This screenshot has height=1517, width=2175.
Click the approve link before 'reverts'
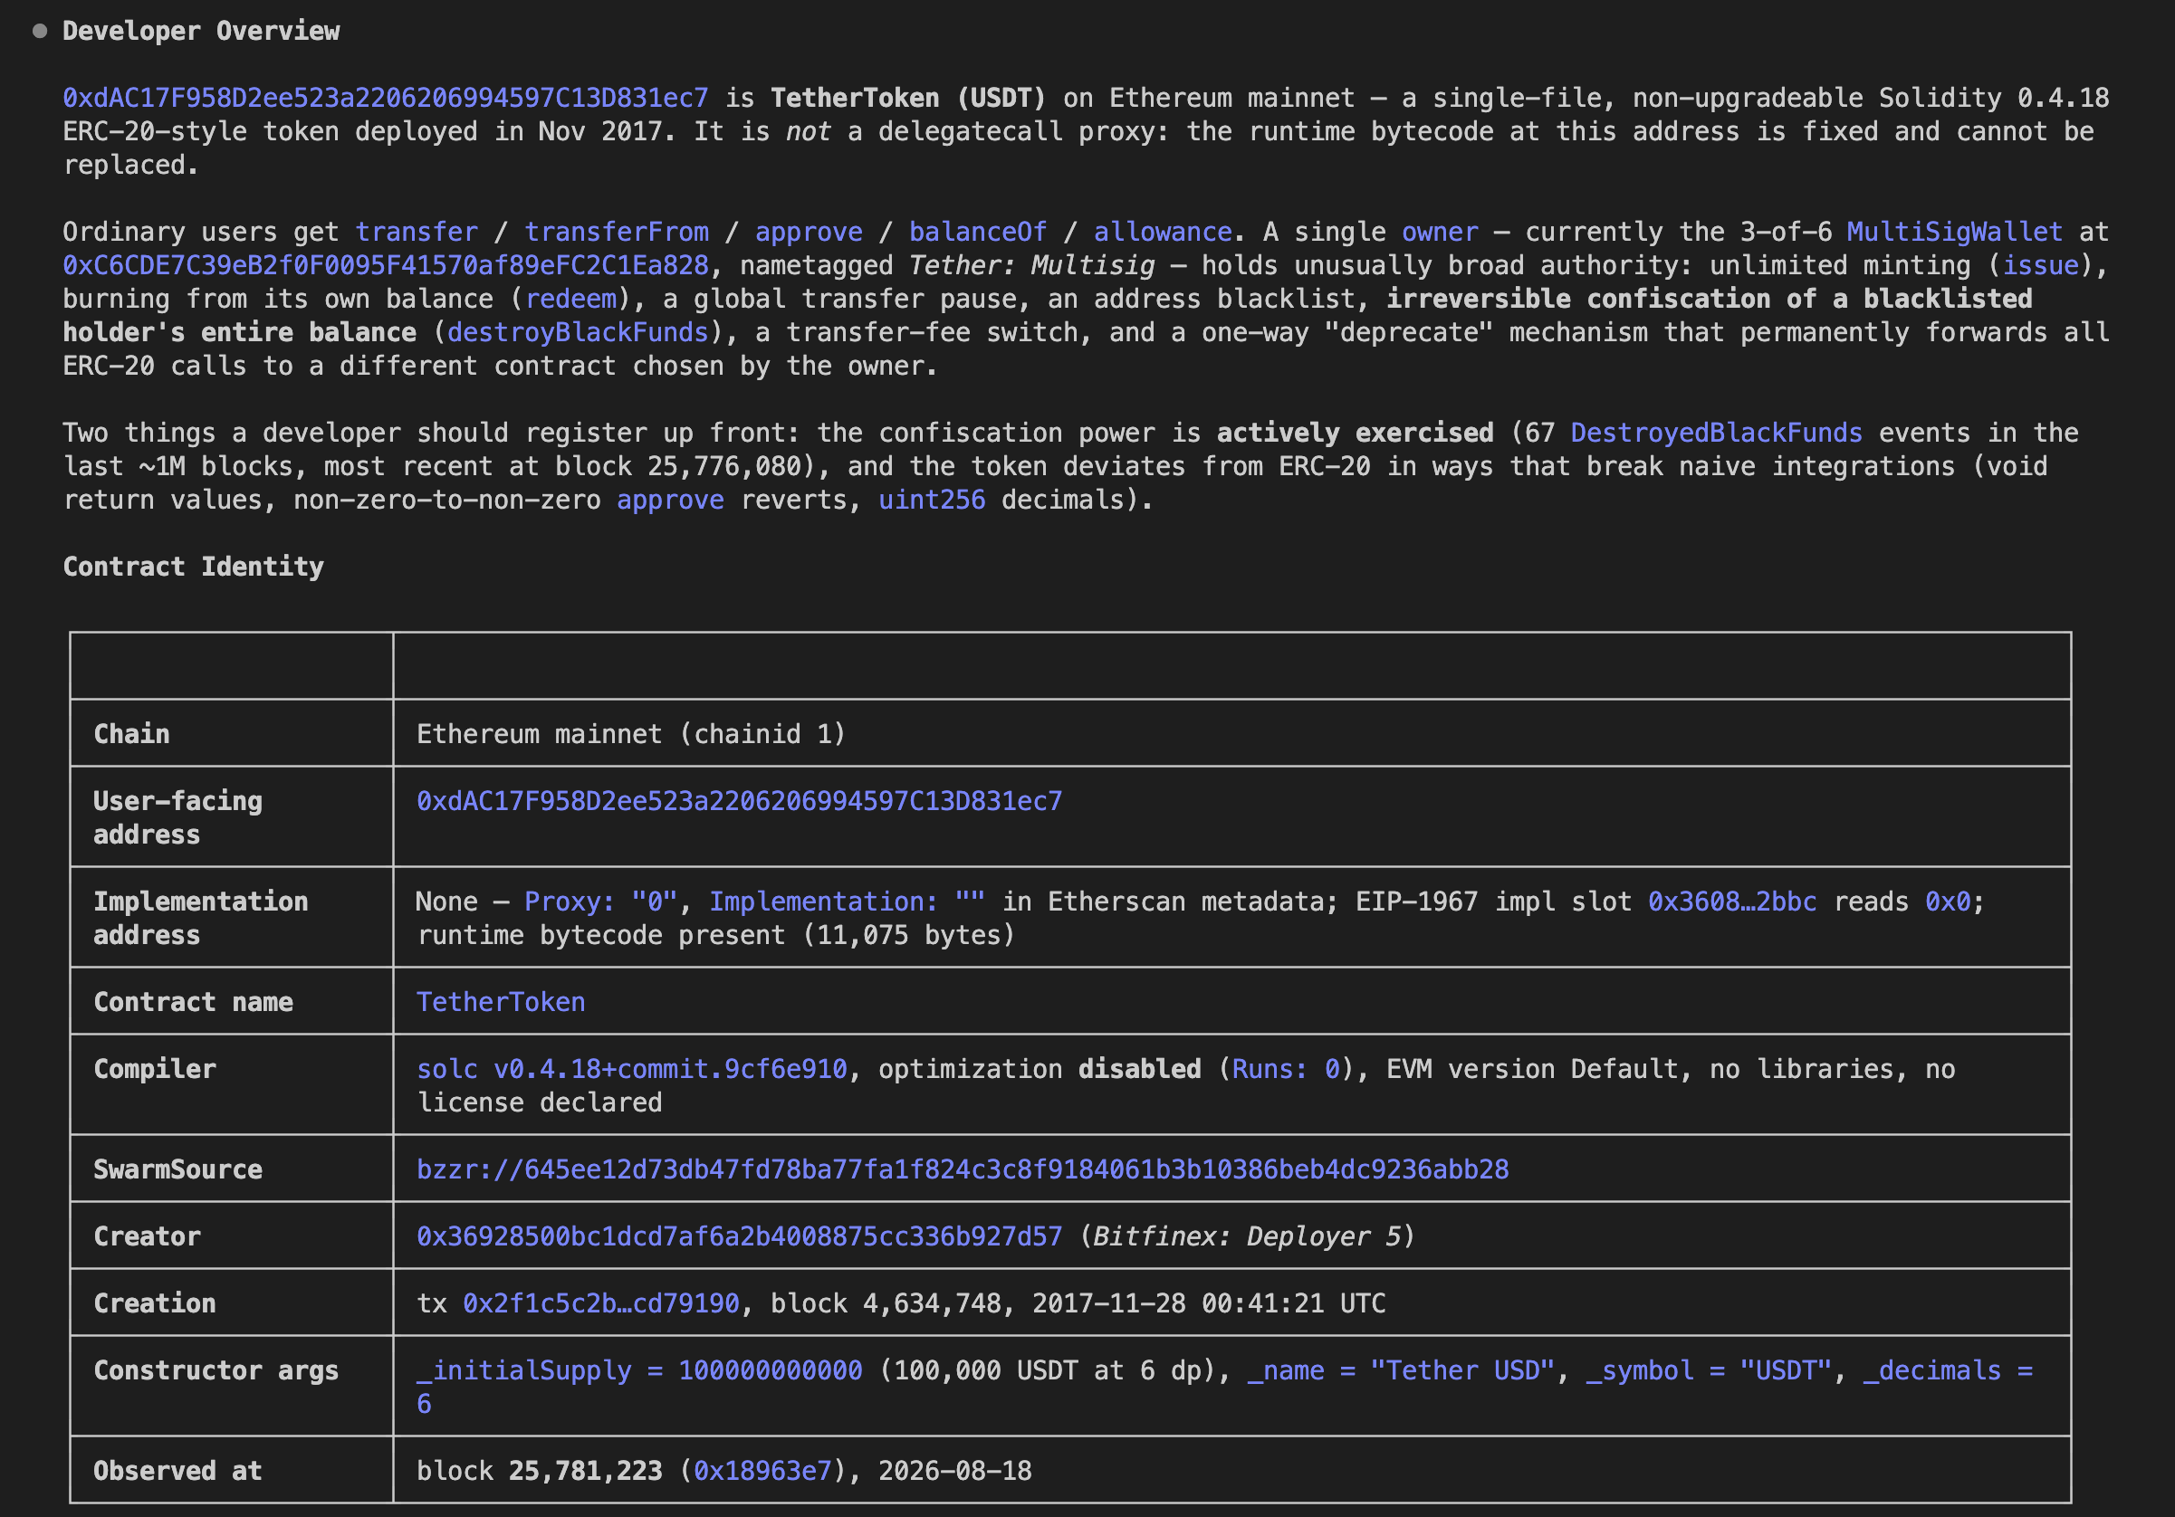[671, 500]
